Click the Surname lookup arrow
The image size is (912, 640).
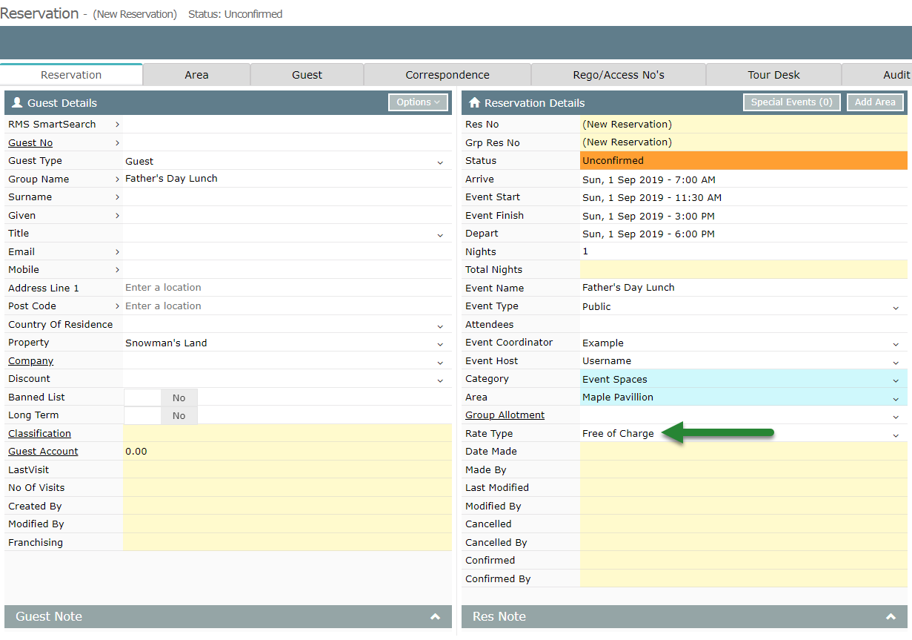[x=117, y=197]
